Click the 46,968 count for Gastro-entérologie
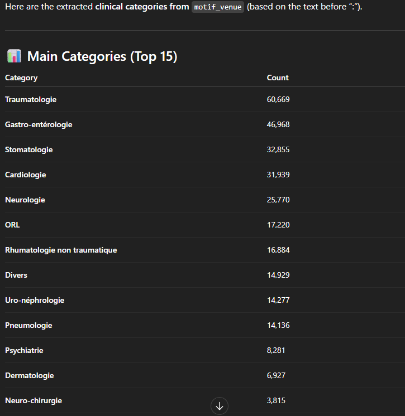405x416 pixels. [x=278, y=124]
